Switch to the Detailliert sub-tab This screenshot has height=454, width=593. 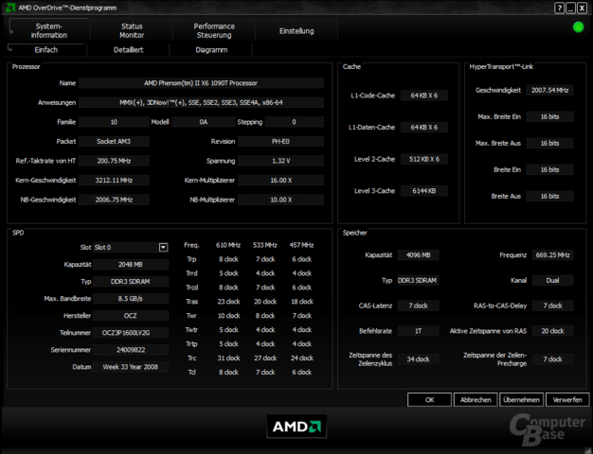pyautogui.click(x=128, y=50)
